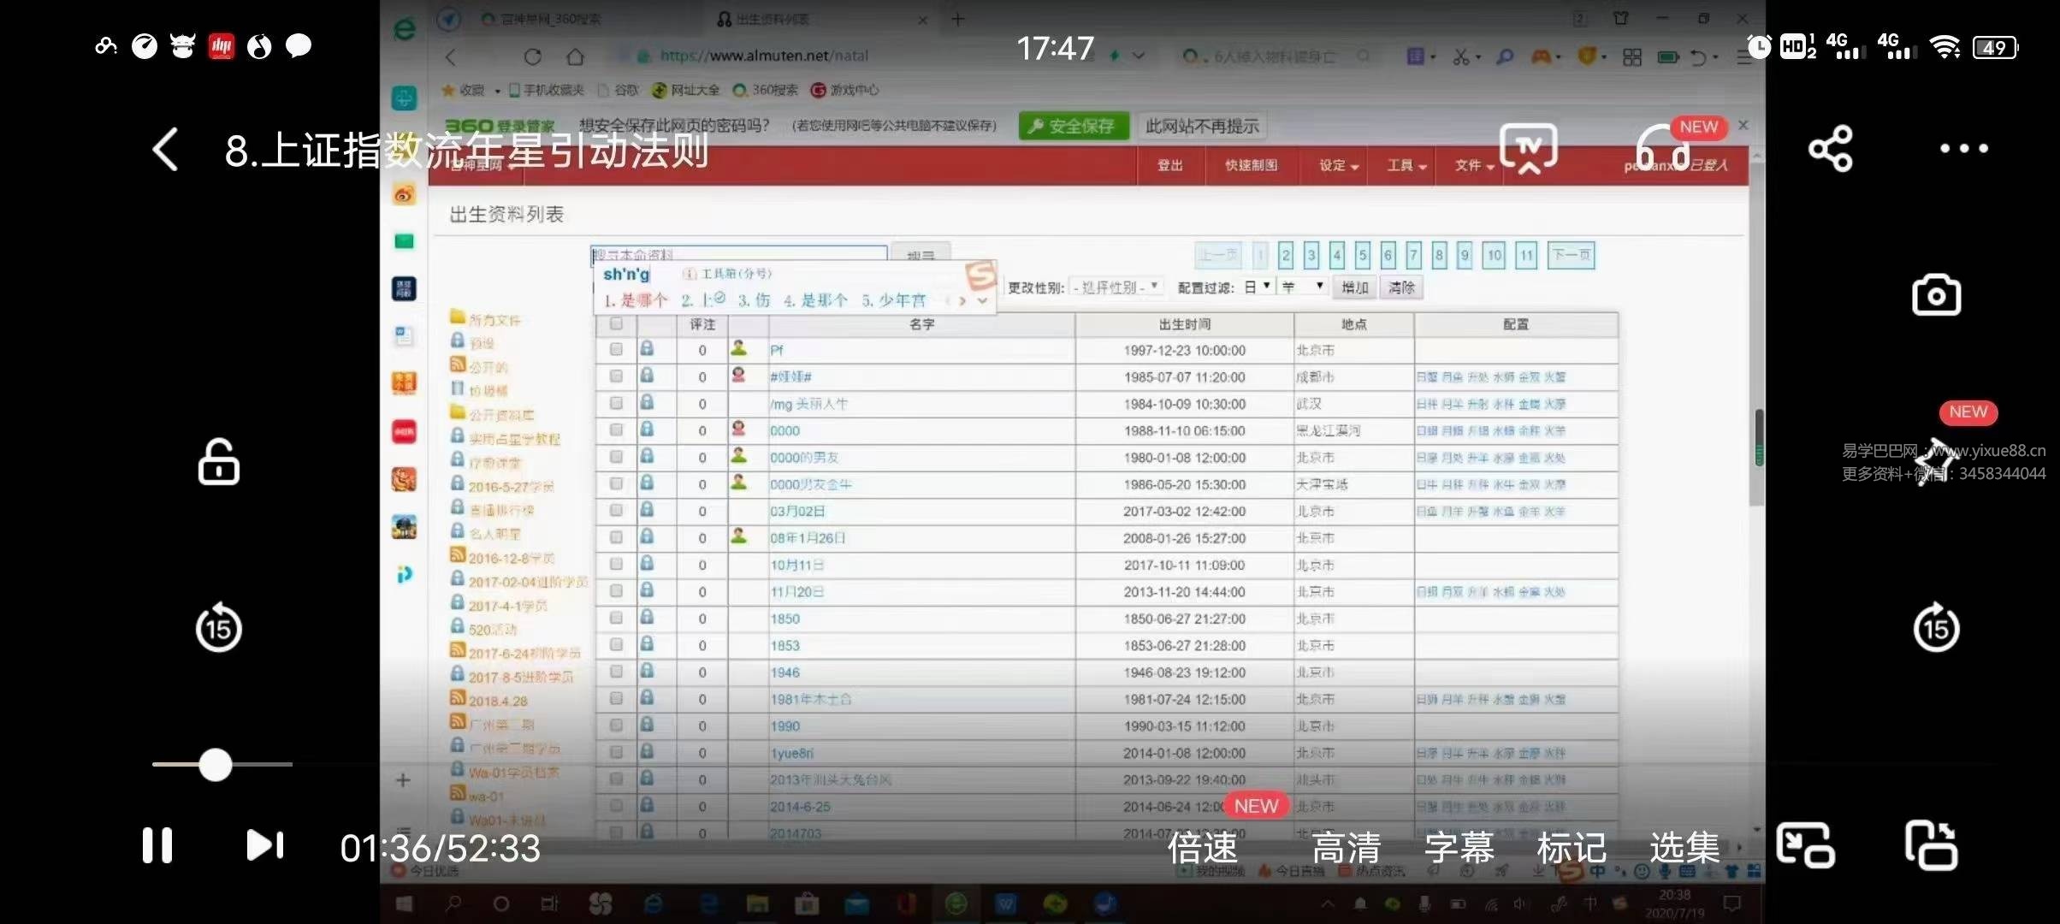Skip forward 15 seconds on right side
This screenshot has height=924, width=2060.
click(1936, 629)
